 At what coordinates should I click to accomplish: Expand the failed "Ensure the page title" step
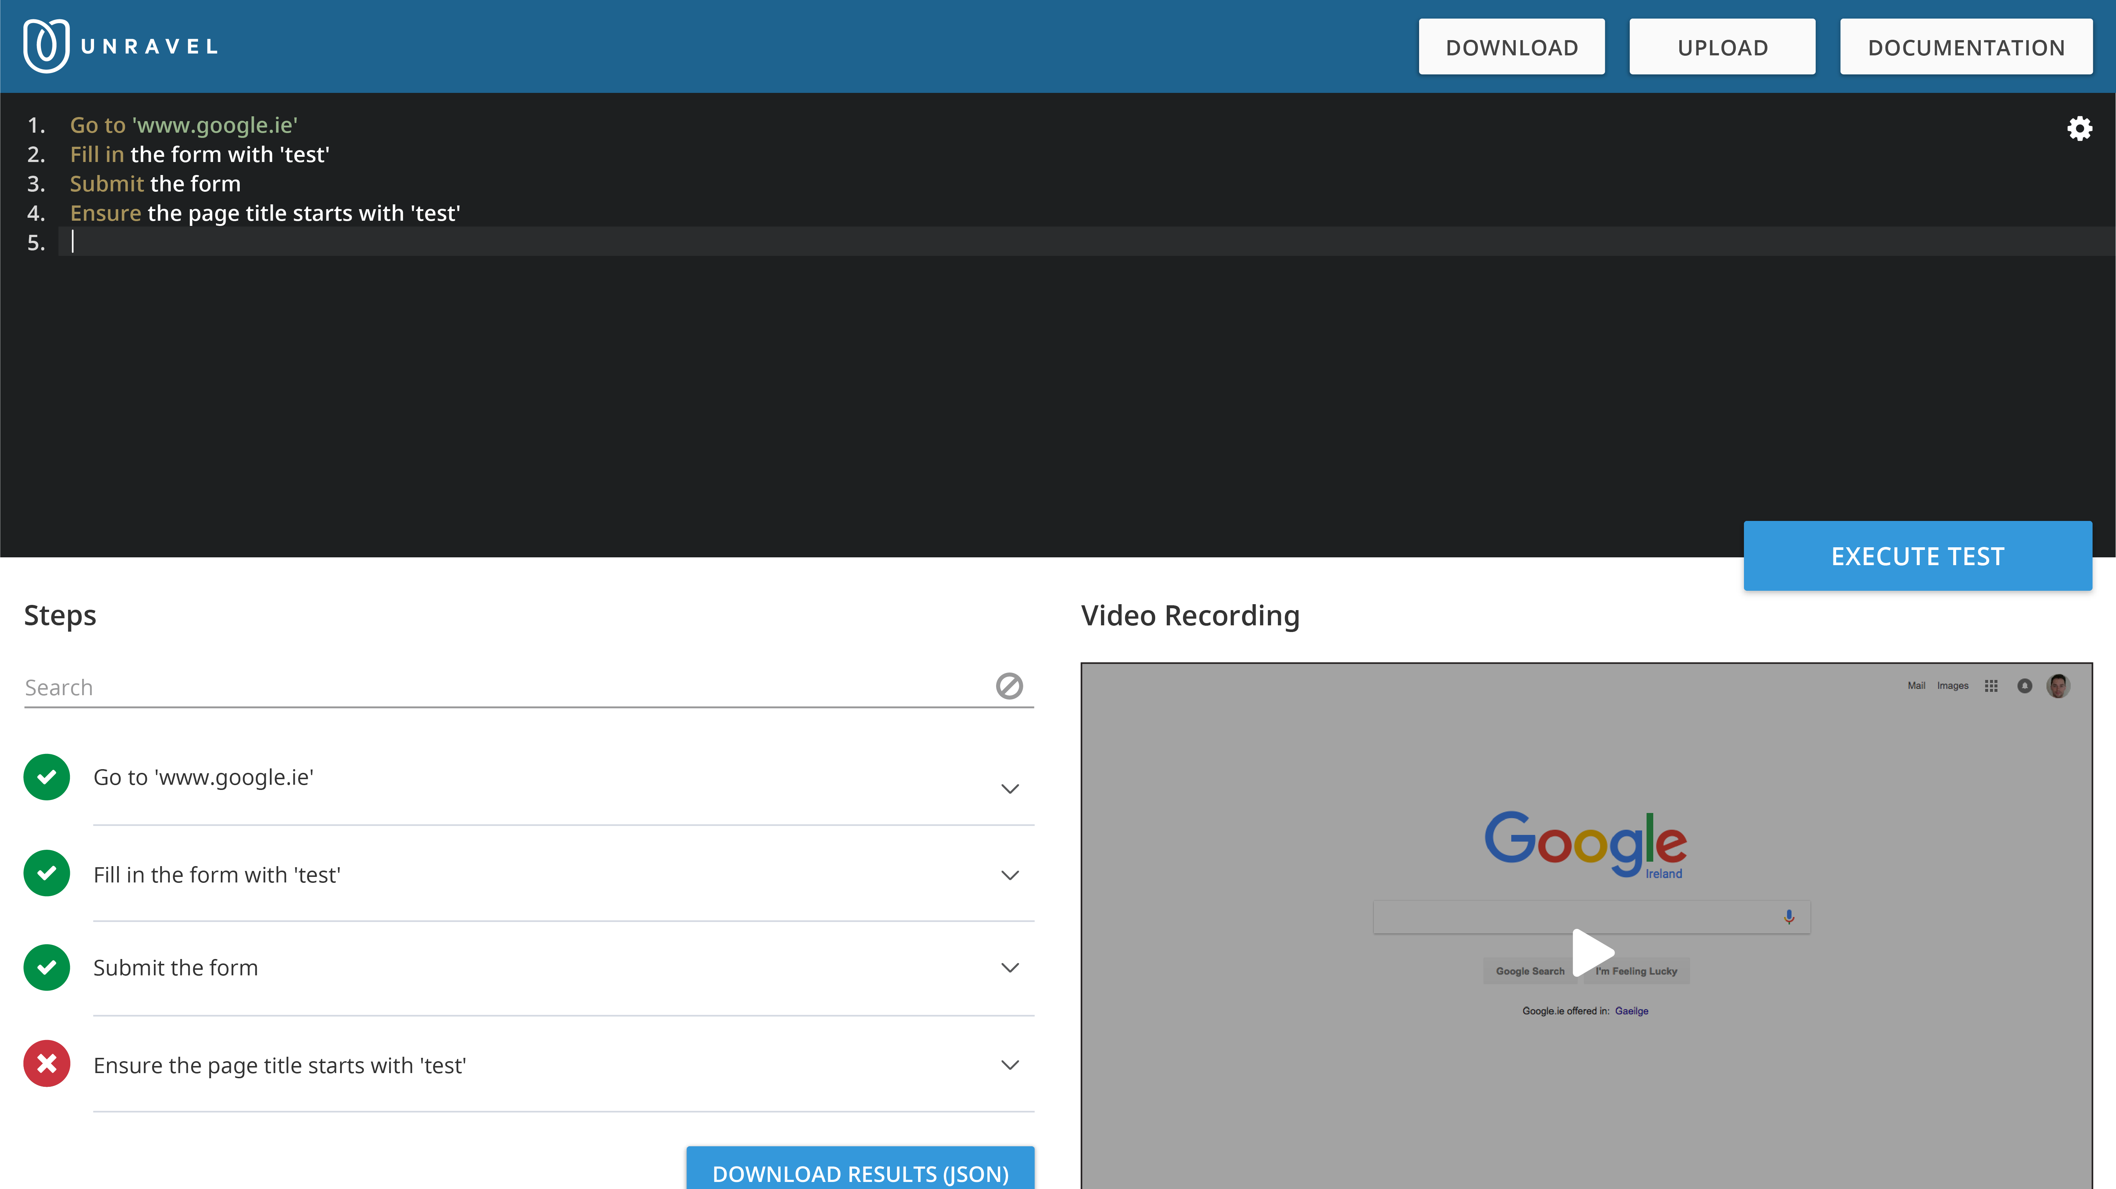pyautogui.click(x=1009, y=1065)
